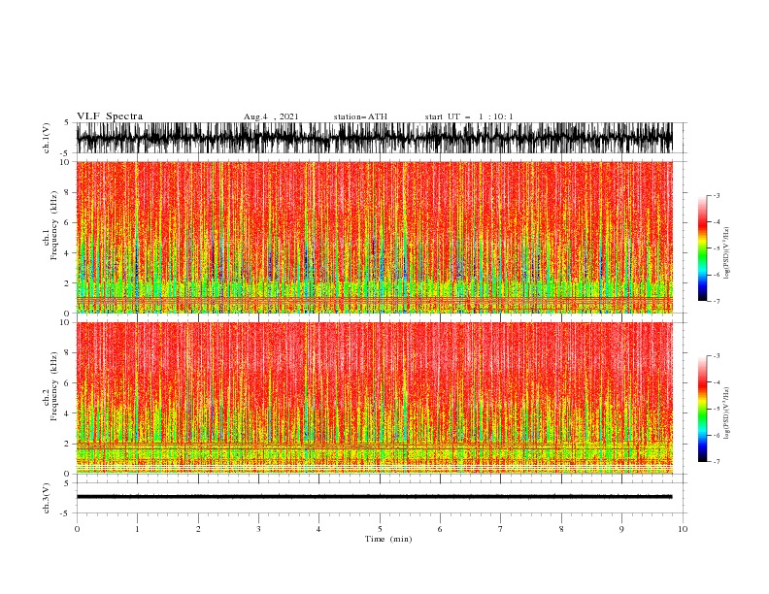Click the "0" tick on time axis
The width and height of the screenshot is (769, 594).
[77, 529]
